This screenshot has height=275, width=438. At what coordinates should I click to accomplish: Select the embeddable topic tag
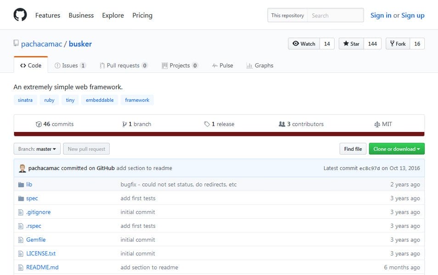(x=100, y=100)
